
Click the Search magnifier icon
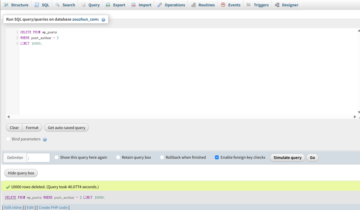click(58, 5)
